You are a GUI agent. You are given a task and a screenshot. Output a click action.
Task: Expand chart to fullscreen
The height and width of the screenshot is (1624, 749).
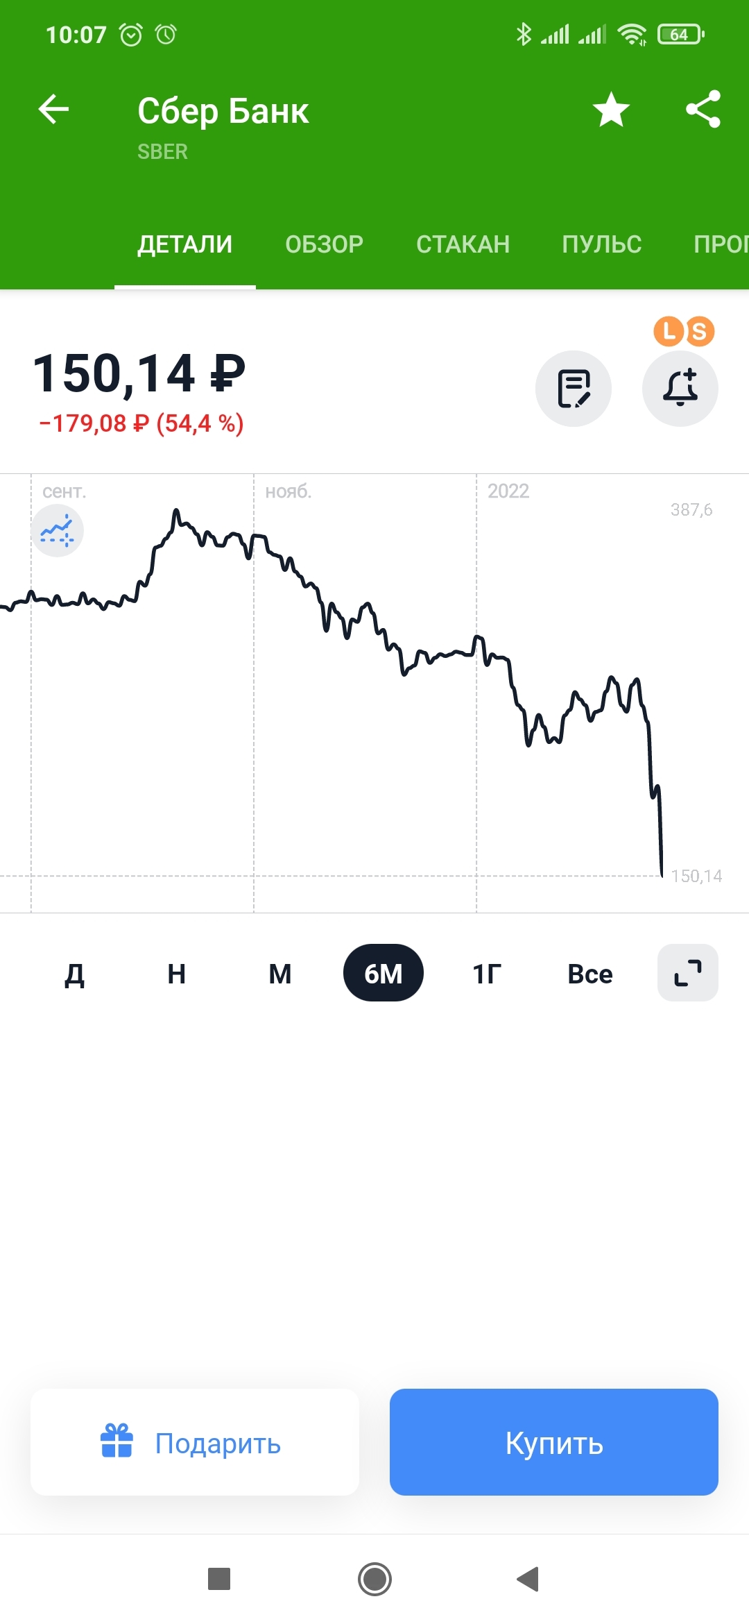click(687, 973)
